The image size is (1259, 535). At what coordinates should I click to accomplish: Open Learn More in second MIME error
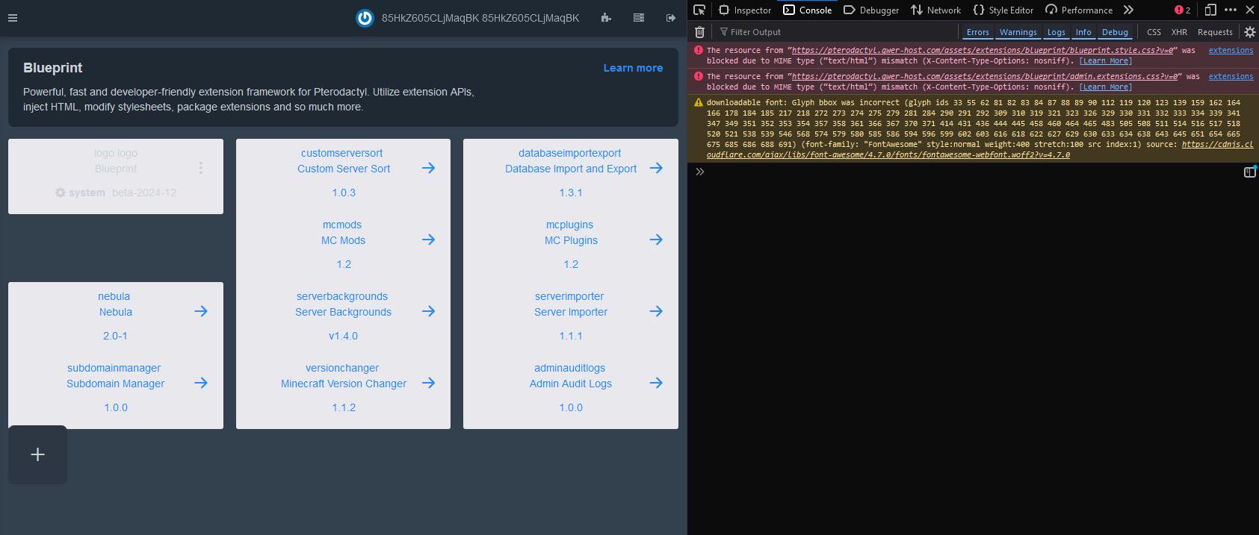click(x=1106, y=87)
